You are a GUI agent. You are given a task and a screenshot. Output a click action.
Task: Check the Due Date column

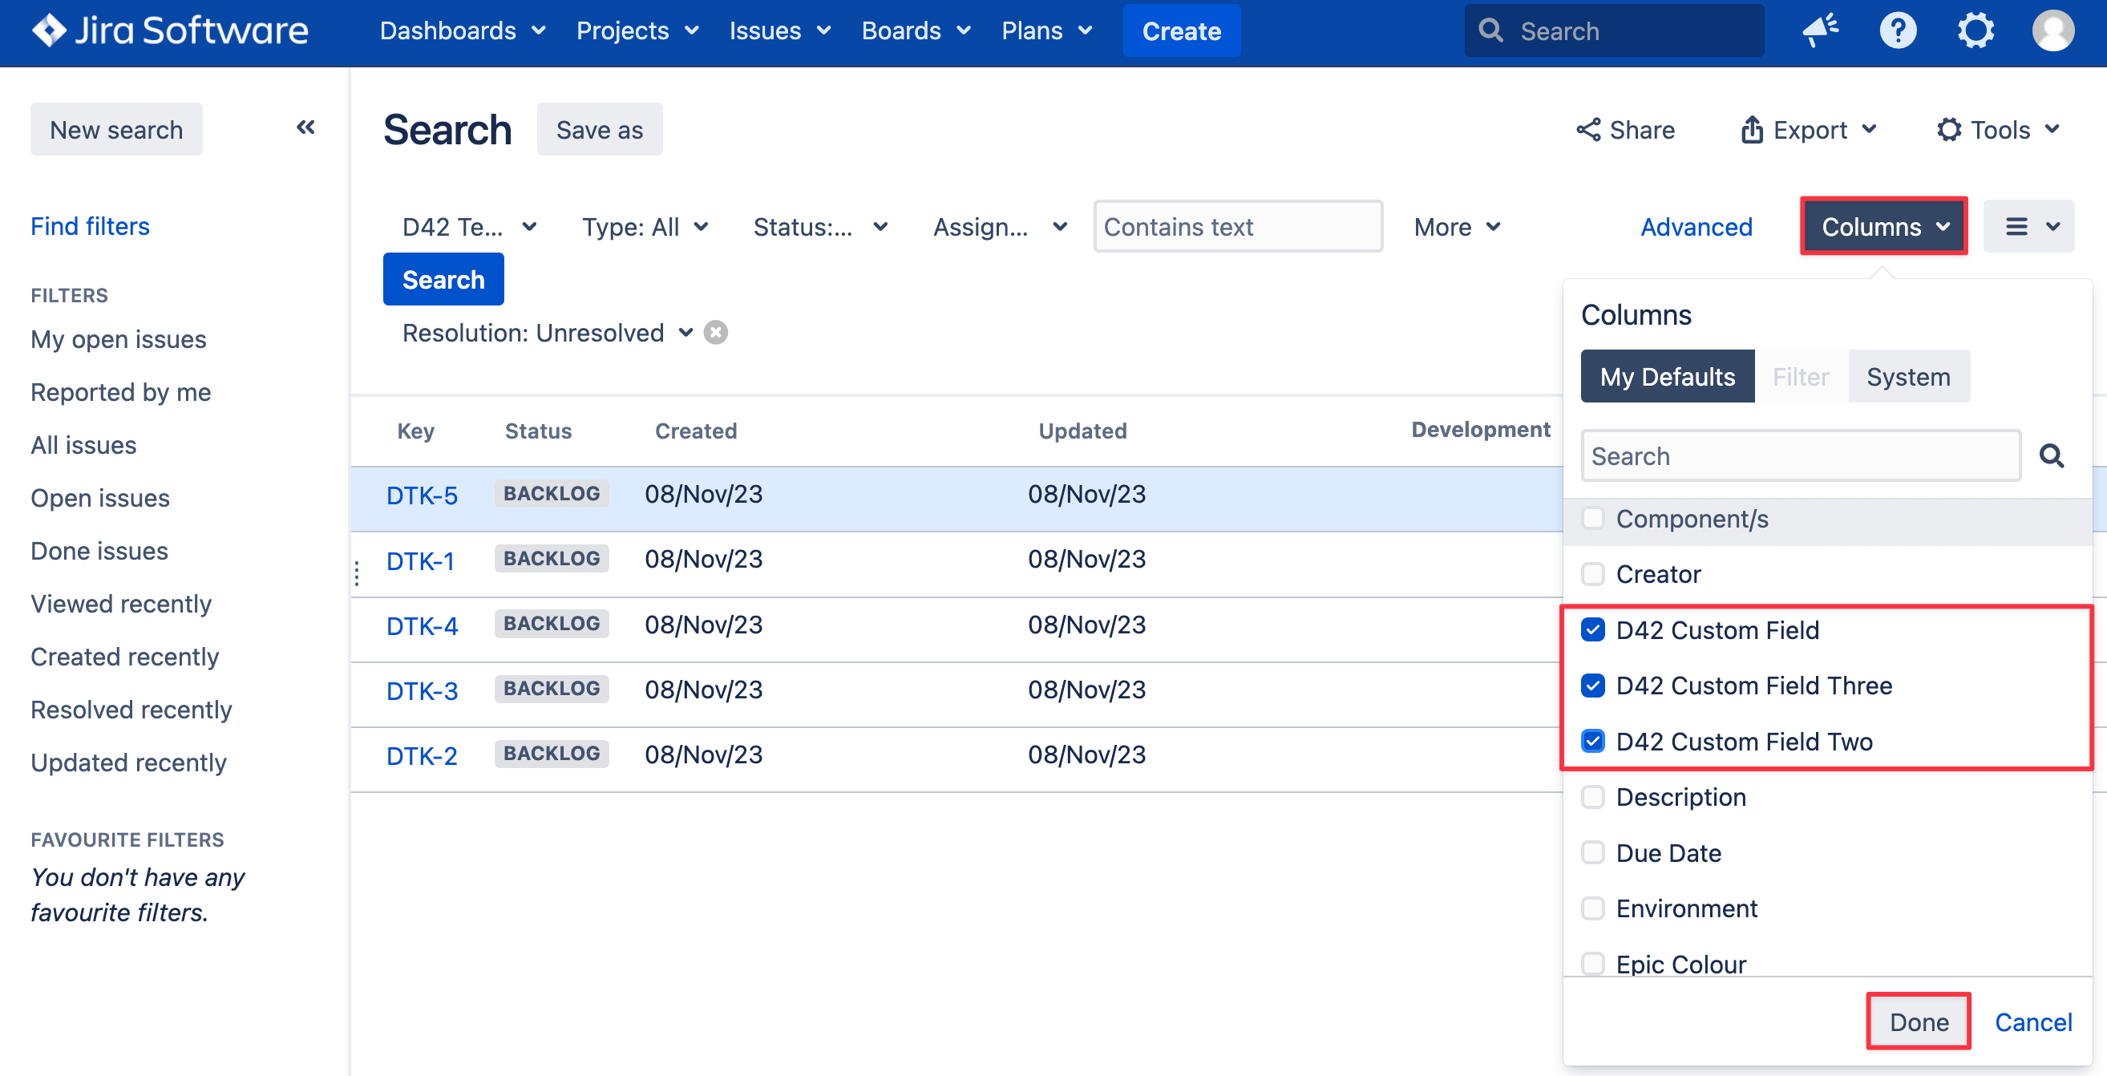(1592, 852)
